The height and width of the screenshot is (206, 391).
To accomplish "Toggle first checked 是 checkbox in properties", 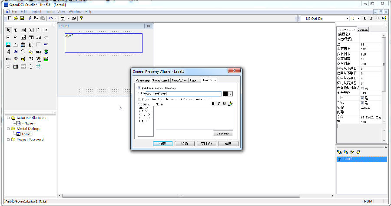I will 362,98.
